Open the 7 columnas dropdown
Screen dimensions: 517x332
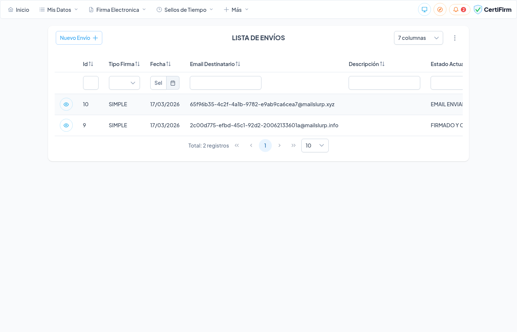(x=418, y=38)
